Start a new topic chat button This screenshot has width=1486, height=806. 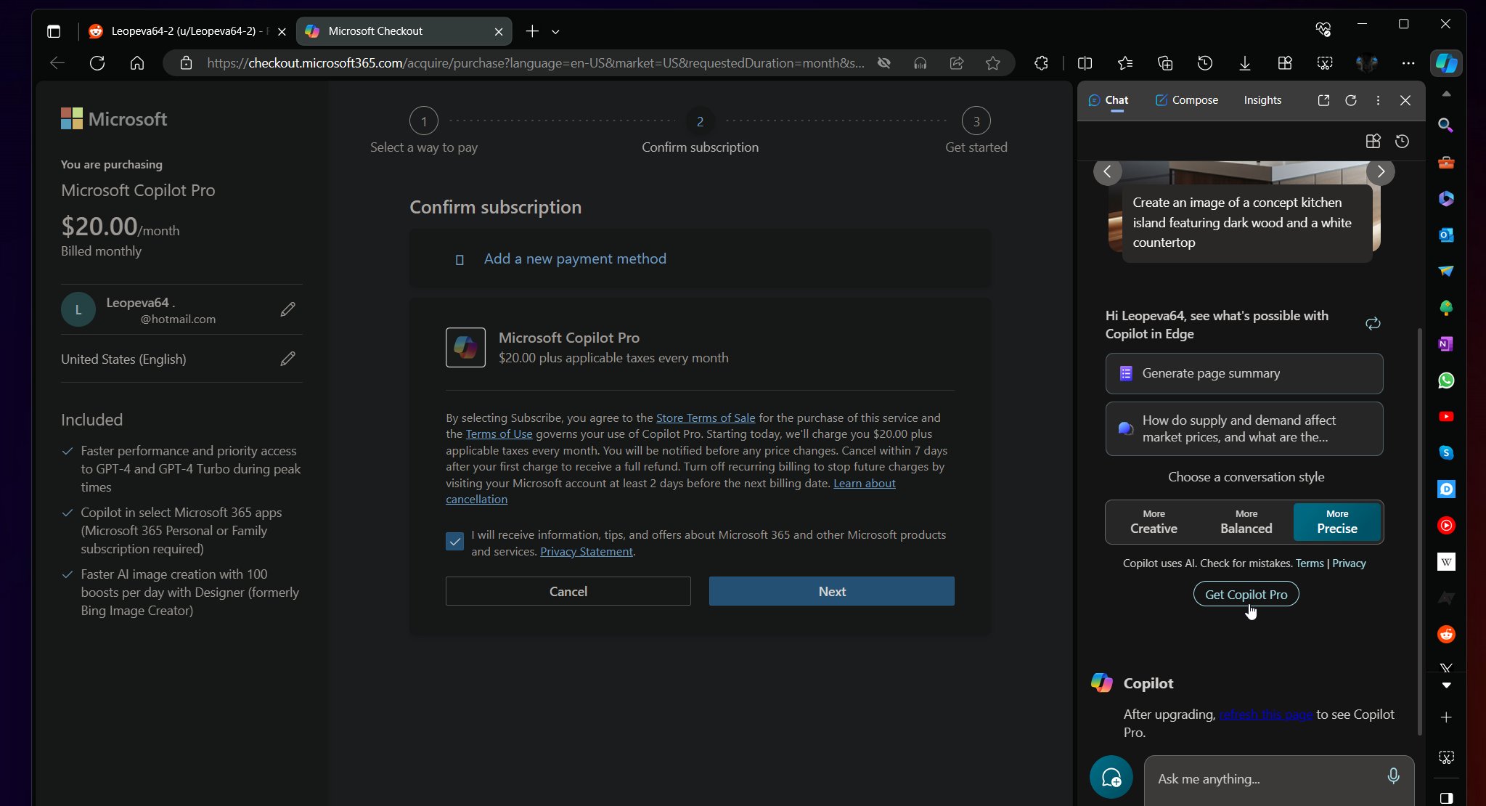click(x=1111, y=778)
